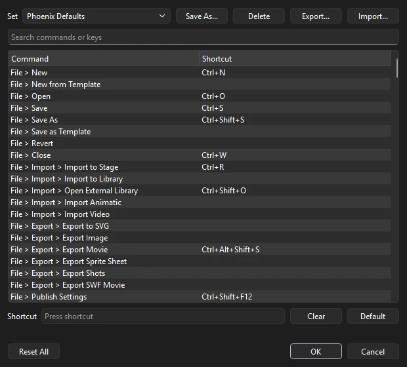This screenshot has height=367, width=407.
Task: Select File > Import > Import to Stage row
Action: [x=200, y=167]
